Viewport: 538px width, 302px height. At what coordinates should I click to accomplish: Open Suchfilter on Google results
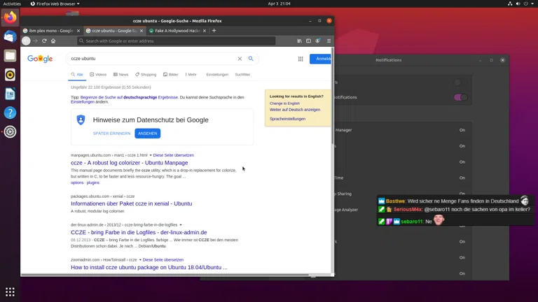tap(242, 74)
